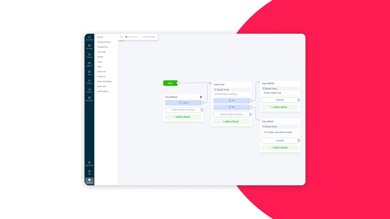This screenshot has height=219, width=390.
Task: Open the Pipeline board icon
Action: pyautogui.click(x=89, y=63)
